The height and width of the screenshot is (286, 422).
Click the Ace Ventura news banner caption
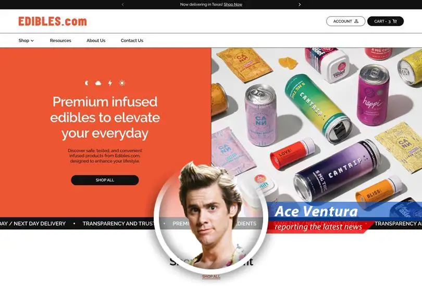tap(320, 217)
